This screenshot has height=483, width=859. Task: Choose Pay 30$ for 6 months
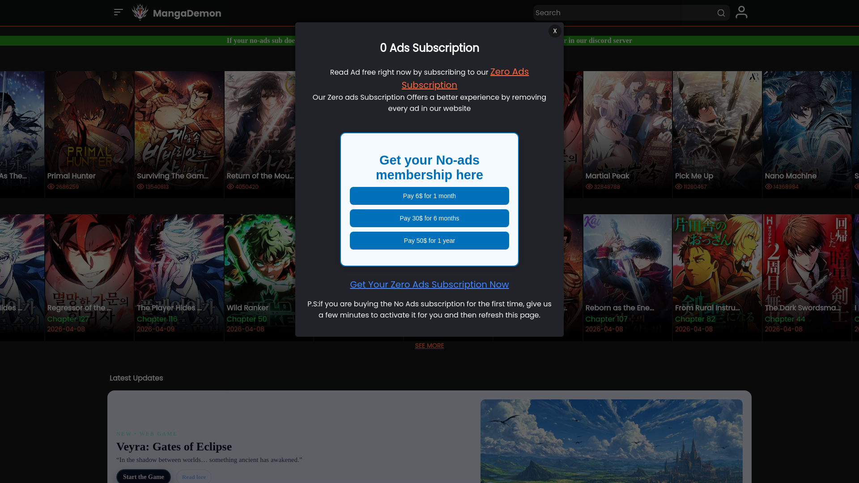(429, 218)
